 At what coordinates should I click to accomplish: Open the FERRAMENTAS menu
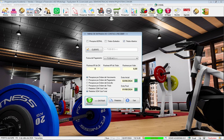pyautogui.click(x=139, y=5)
